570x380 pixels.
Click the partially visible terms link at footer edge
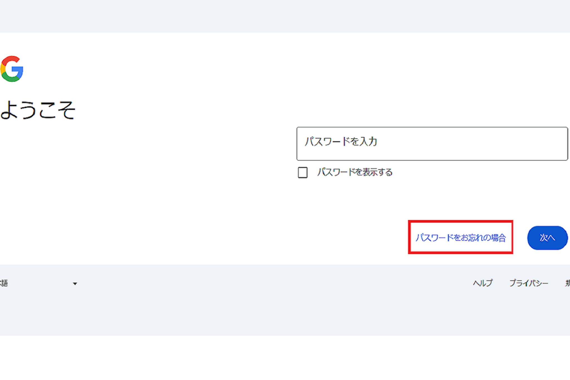(x=567, y=283)
